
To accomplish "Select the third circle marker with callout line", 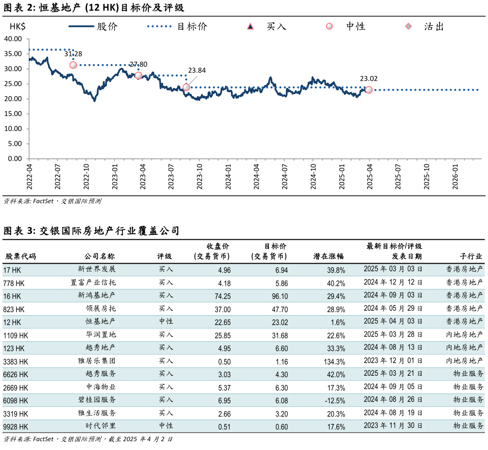I will (186, 87).
